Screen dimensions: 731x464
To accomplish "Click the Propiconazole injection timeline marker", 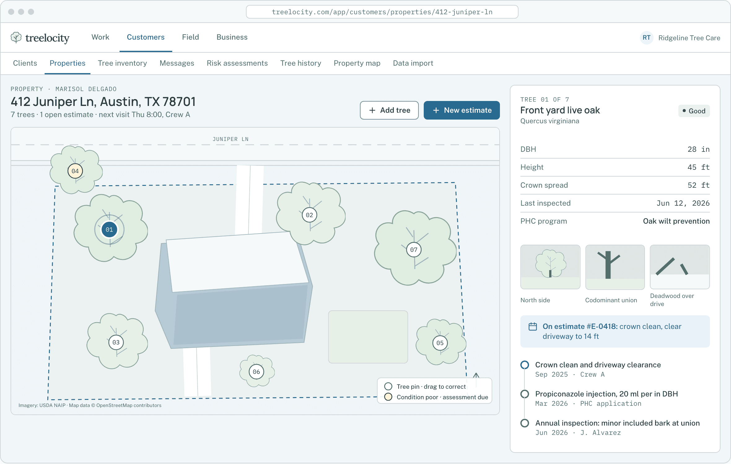I will click(x=525, y=394).
